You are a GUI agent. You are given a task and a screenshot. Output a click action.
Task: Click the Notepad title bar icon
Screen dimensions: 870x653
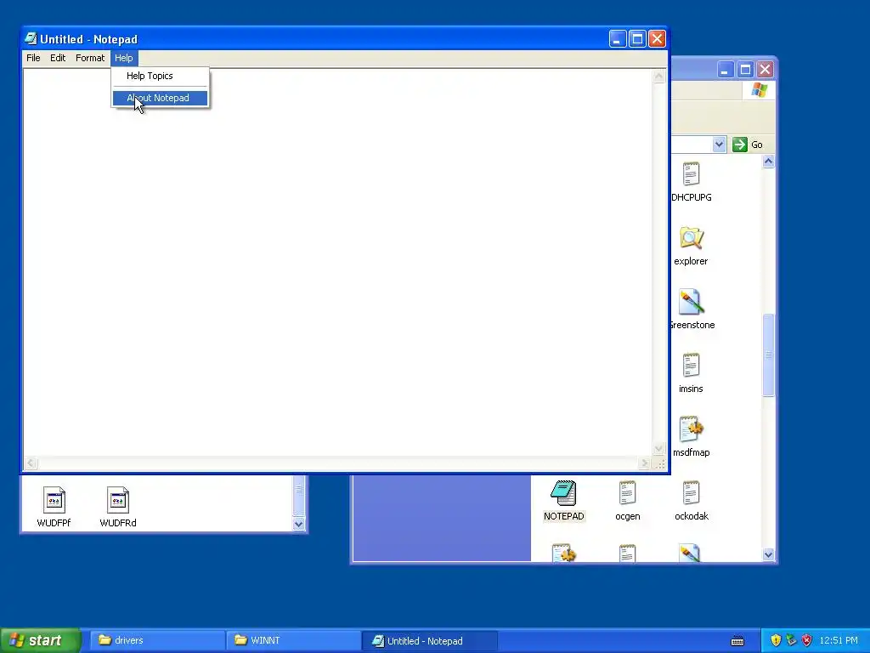[x=31, y=39]
